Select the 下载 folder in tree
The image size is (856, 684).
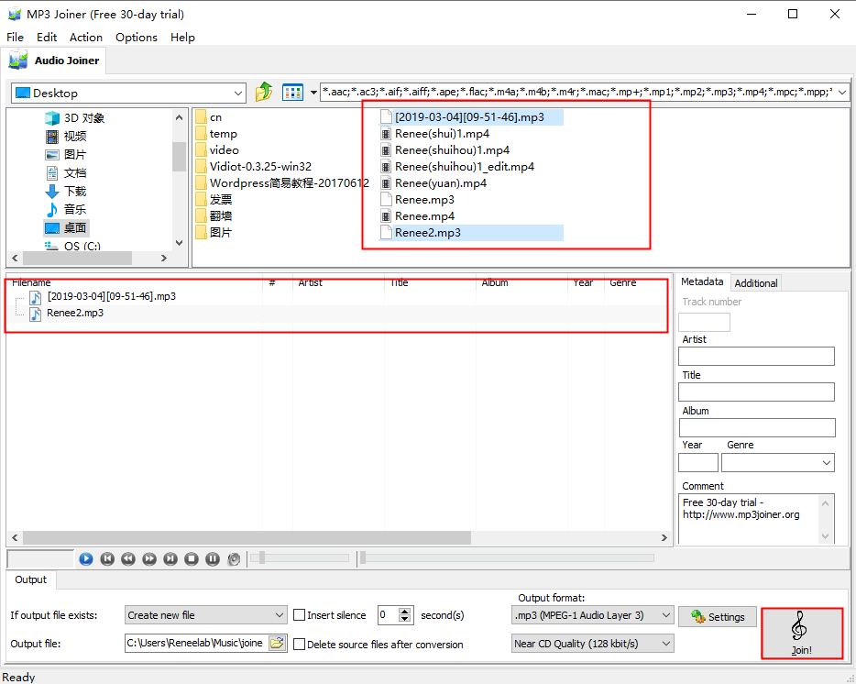(66, 192)
